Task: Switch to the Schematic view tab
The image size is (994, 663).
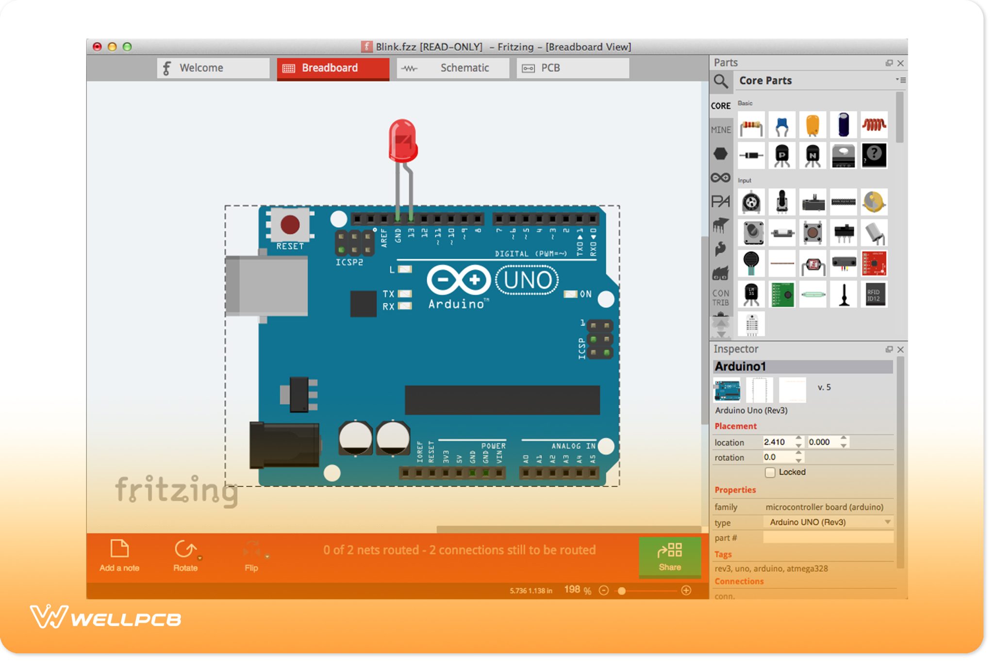Action: point(453,68)
